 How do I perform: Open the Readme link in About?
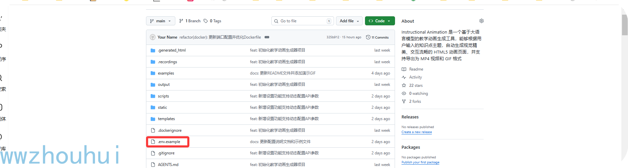pyautogui.click(x=416, y=69)
